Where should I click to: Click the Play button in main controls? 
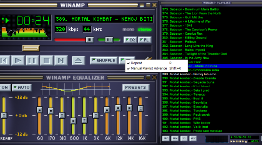(18, 60)
